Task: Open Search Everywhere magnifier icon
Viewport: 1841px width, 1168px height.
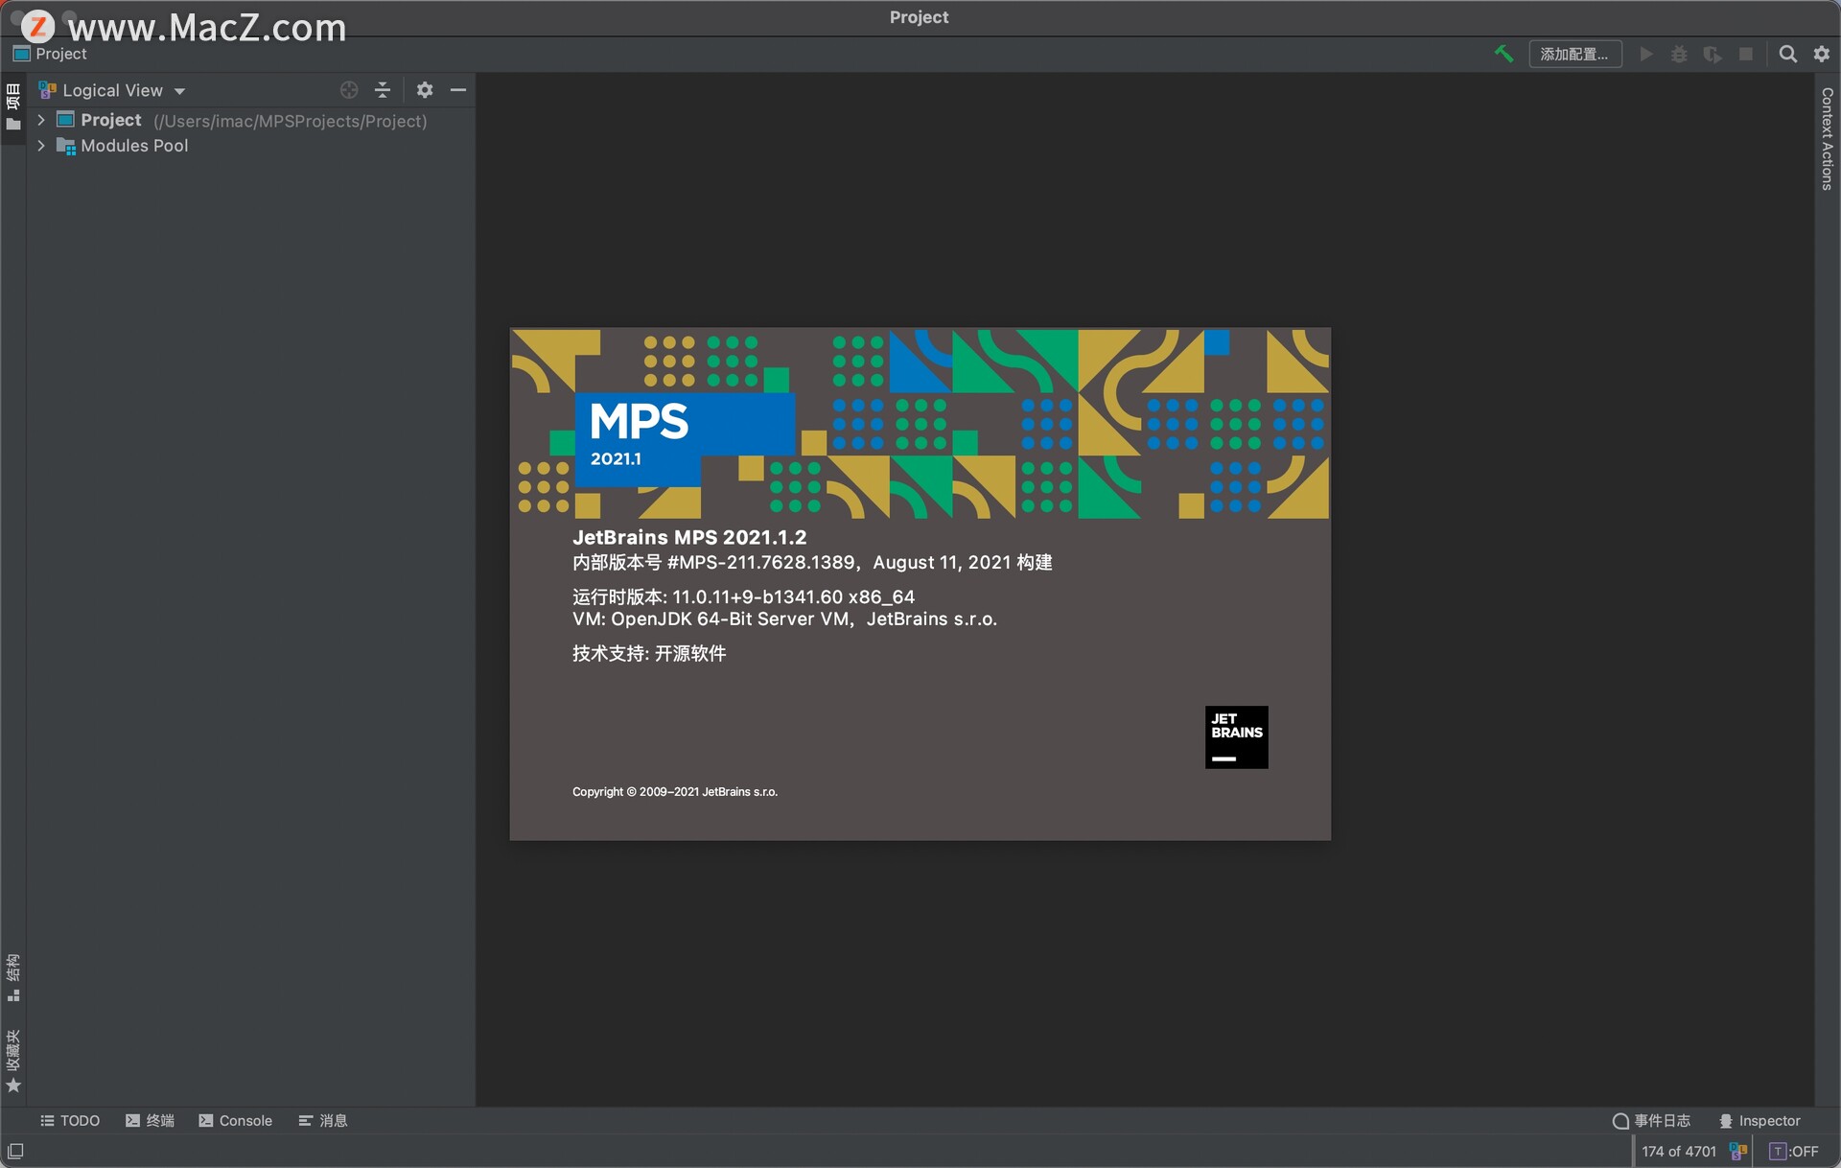Action: click(x=1788, y=55)
